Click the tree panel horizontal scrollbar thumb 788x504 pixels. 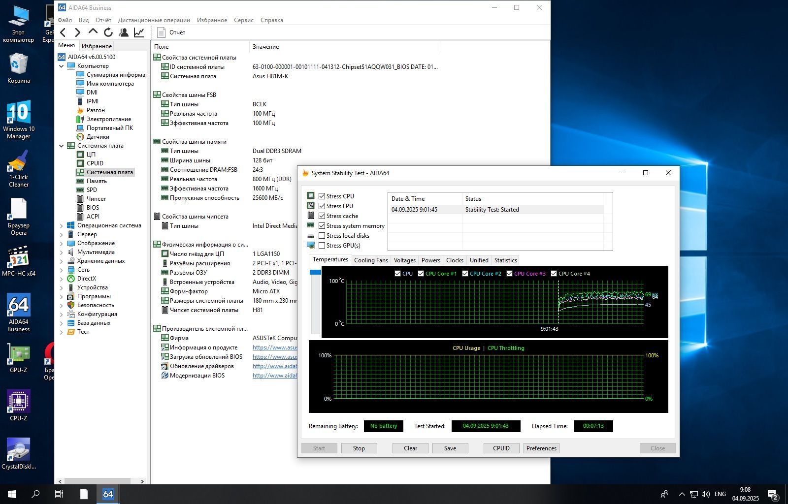click(x=98, y=481)
